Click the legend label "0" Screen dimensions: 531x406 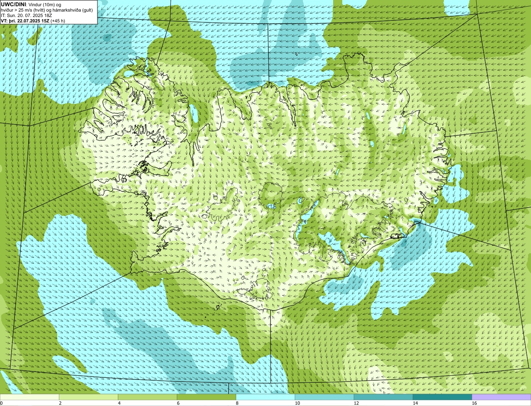click(x=2, y=403)
